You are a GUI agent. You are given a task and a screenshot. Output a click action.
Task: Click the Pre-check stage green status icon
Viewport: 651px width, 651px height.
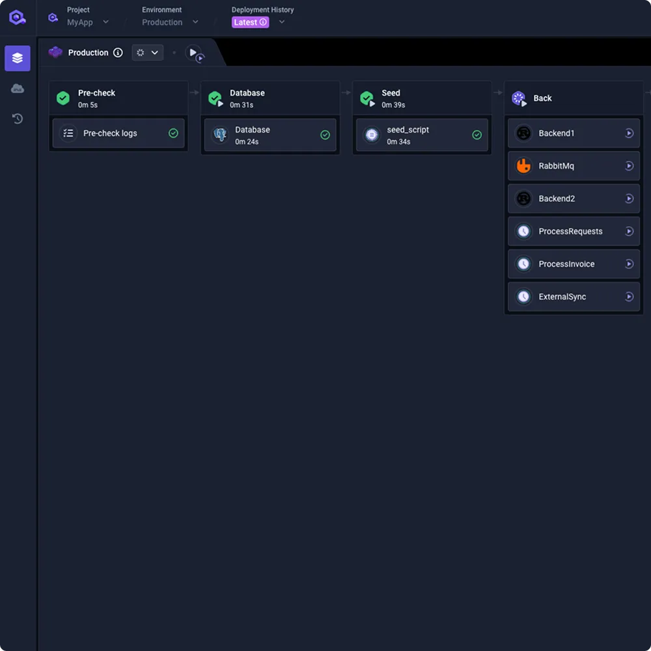pos(63,98)
